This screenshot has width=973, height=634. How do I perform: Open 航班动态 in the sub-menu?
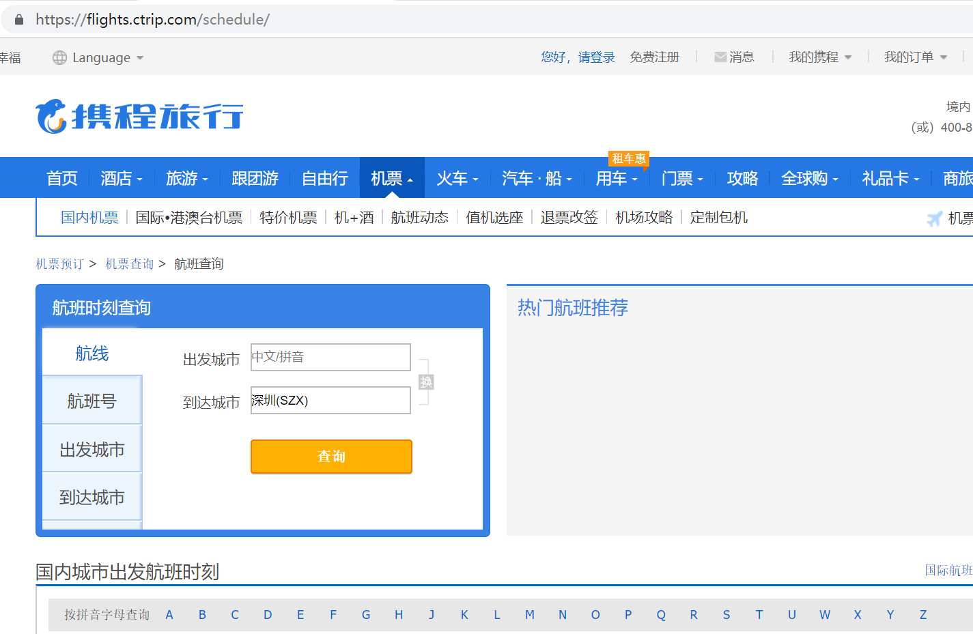(419, 218)
